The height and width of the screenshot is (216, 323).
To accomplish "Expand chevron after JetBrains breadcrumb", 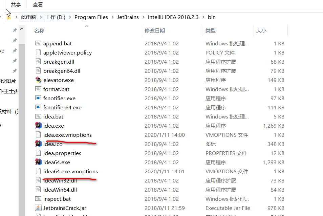I will [x=143, y=17].
